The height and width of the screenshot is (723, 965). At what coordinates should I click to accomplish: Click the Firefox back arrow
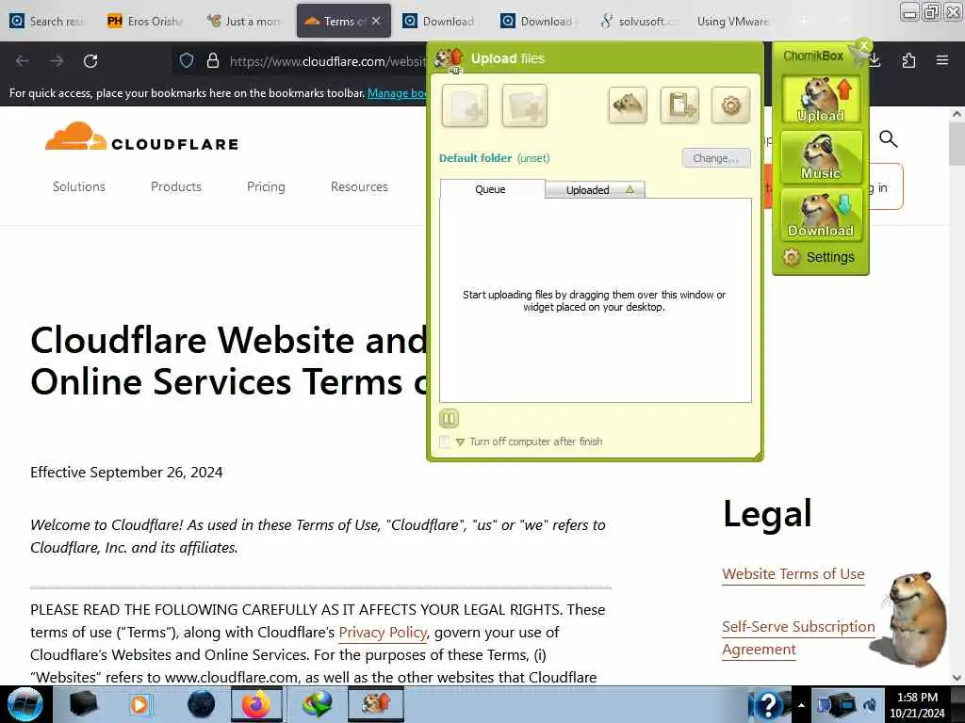point(23,61)
